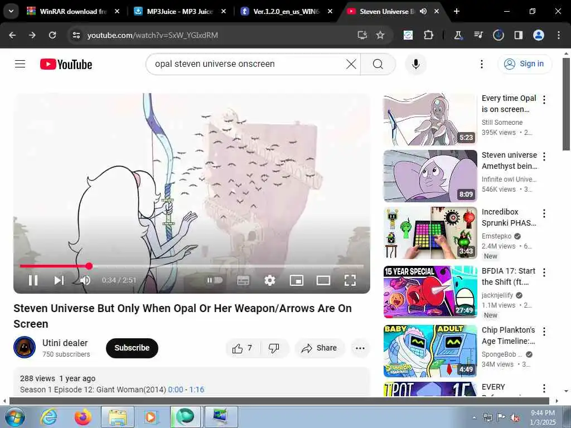
Task: Open Chrome profile avatar
Action: (539, 35)
